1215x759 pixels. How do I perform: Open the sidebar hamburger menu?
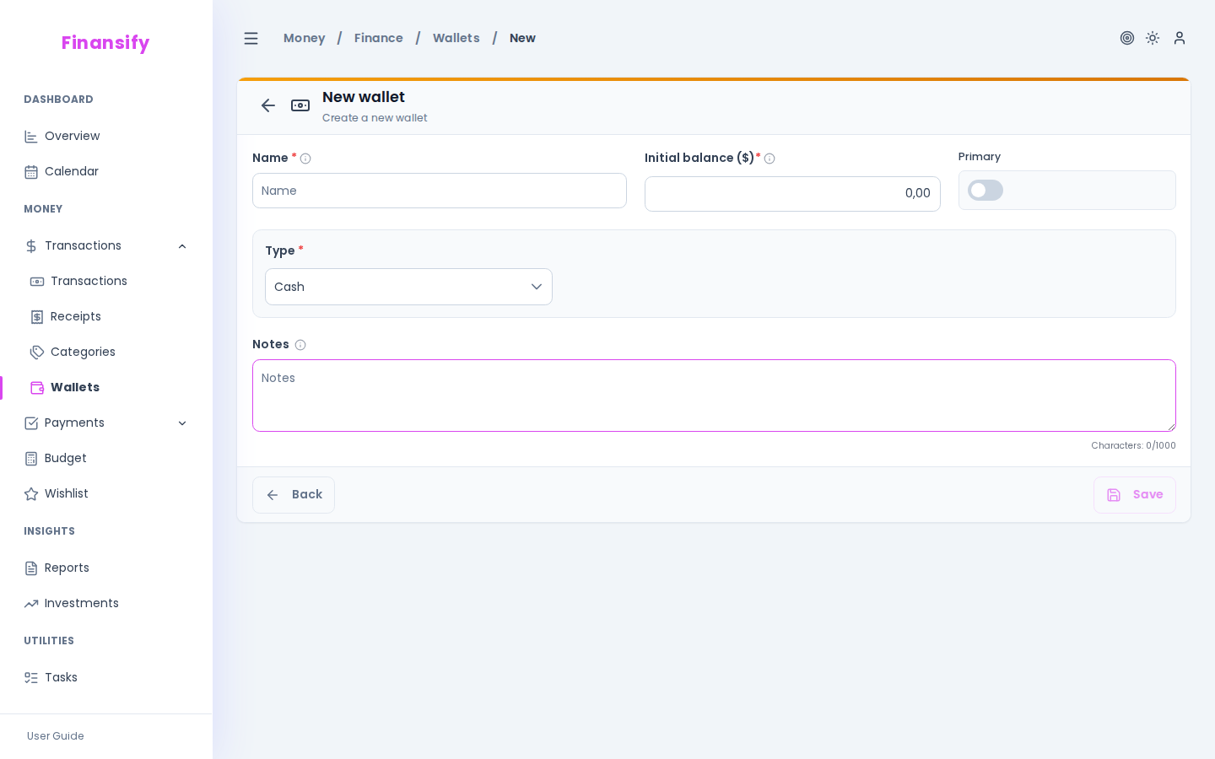(x=251, y=38)
